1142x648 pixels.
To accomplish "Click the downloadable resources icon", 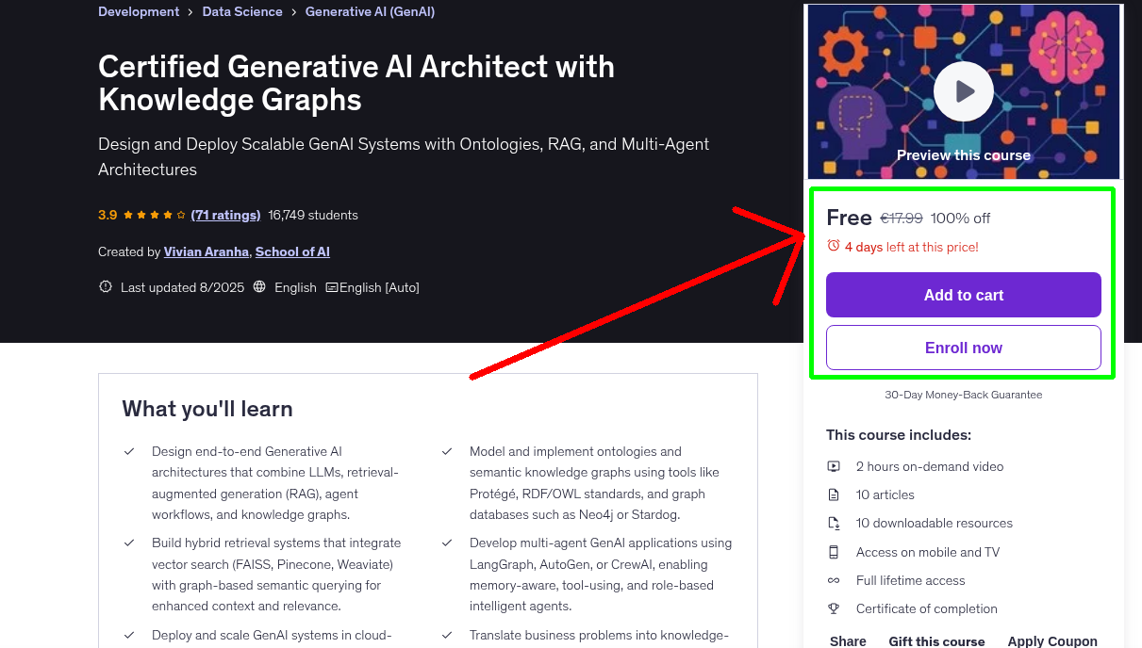I will pos(834,523).
